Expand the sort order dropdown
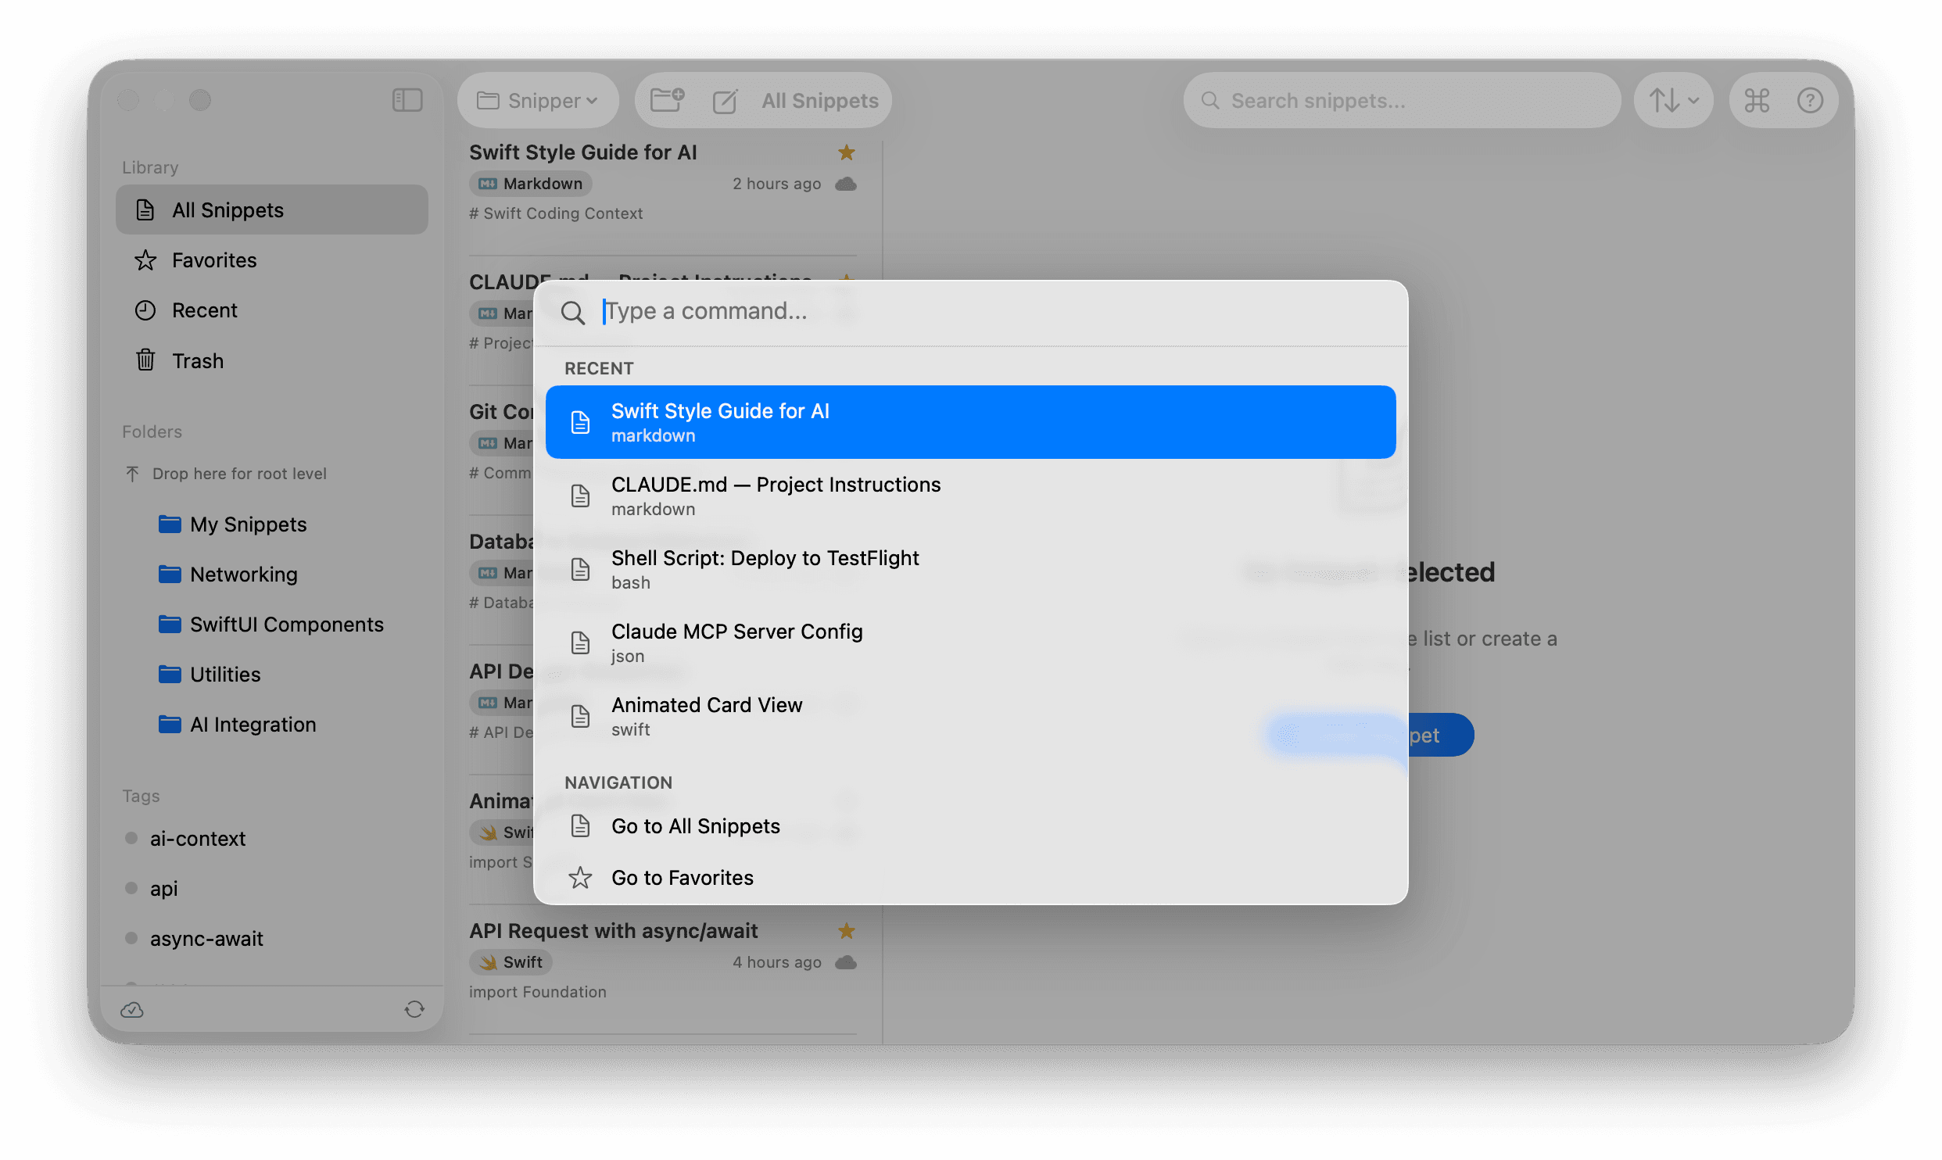Image resolution: width=1942 pixels, height=1160 pixels. point(1673,100)
